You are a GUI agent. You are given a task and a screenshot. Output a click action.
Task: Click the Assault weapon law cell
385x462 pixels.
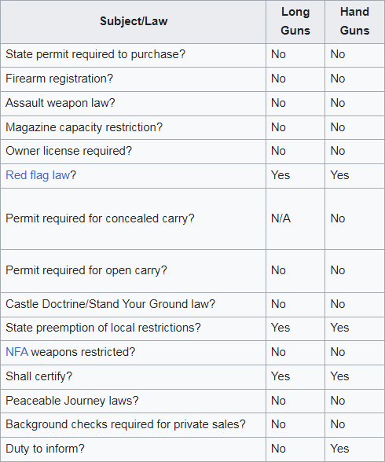134,104
